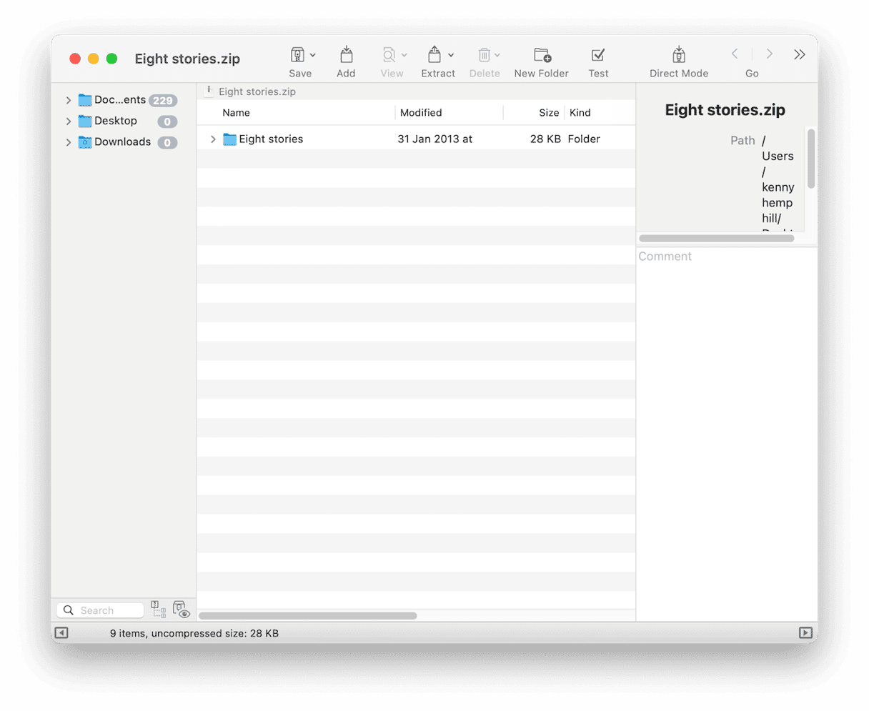This screenshot has width=869, height=711.
Task: Add files with the Add icon
Action: tap(346, 54)
